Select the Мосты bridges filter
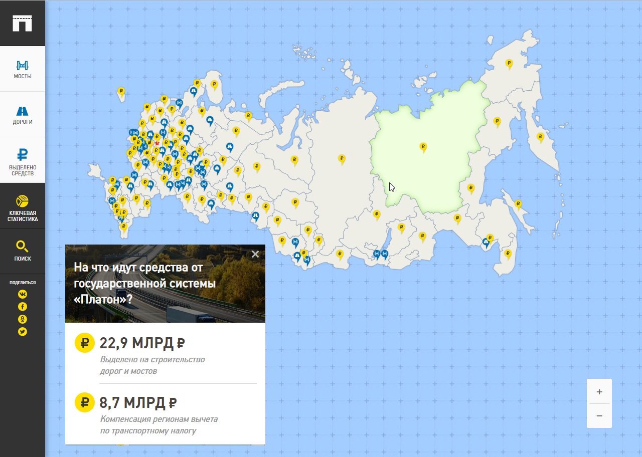The height and width of the screenshot is (457, 642). pyautogui.click(x=23, y=69)
